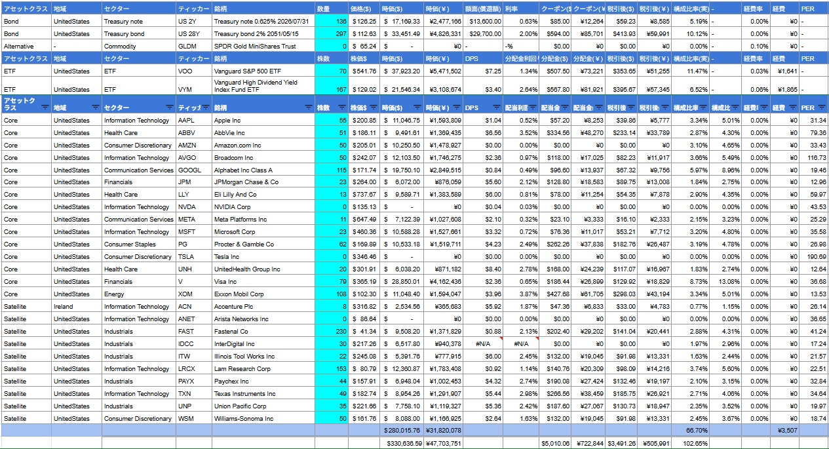Screen dimensions: 829x449
Task: Select Union Pacific Corp name cell
Action: coord(263,406)
